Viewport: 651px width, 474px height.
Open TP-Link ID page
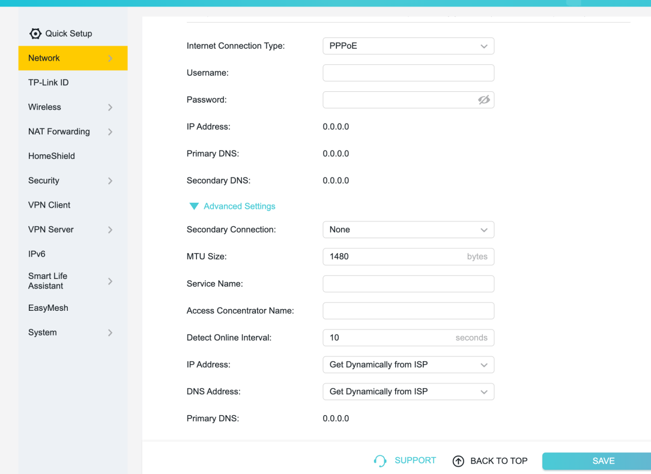point(48,83)
